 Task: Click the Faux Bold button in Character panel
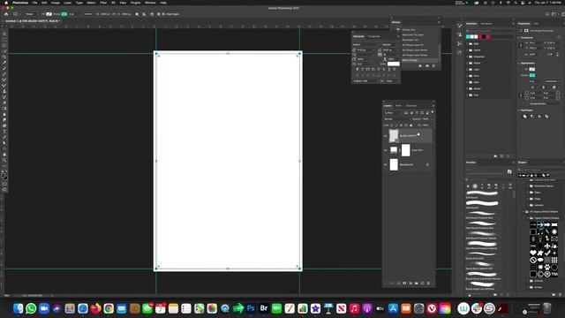click(357, 69)
